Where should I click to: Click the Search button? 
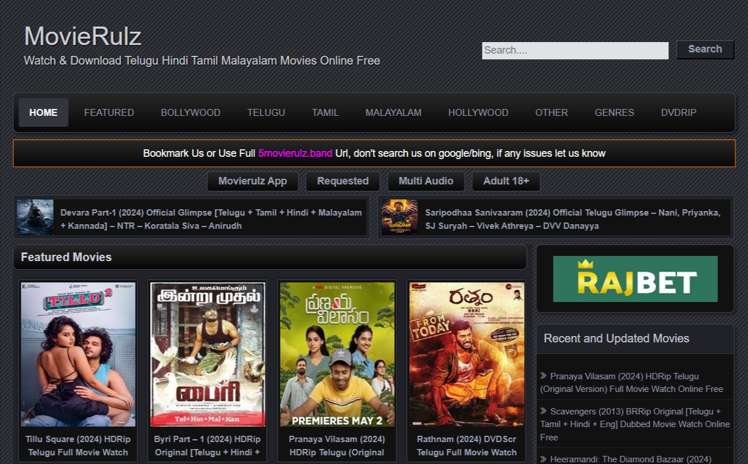tap(705, 50)
